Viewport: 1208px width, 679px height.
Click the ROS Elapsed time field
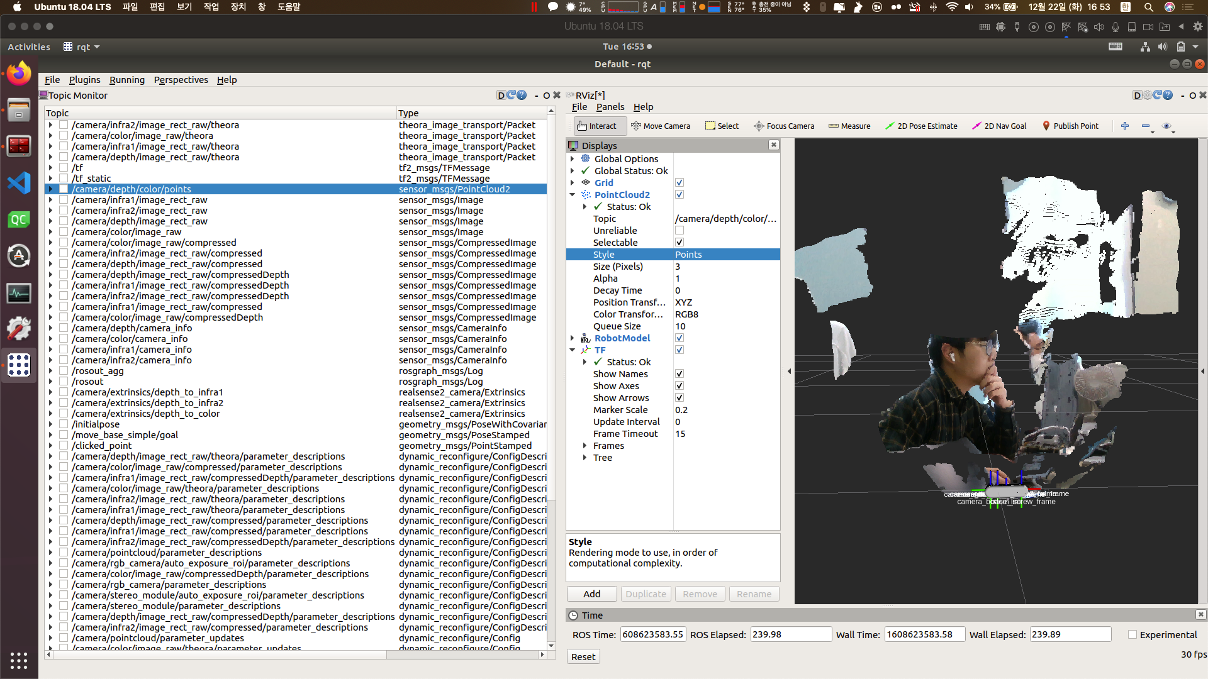pos(790,634)
